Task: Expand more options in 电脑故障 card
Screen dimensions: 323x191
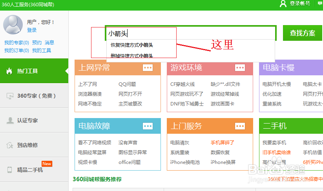Action: (x=148, y=126)
